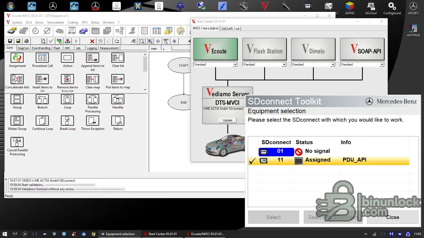Expand the Flash Station Standard dropdown
Image resolution: width=424 pixels, height=238 pixels.
click(x=284, y=65)
